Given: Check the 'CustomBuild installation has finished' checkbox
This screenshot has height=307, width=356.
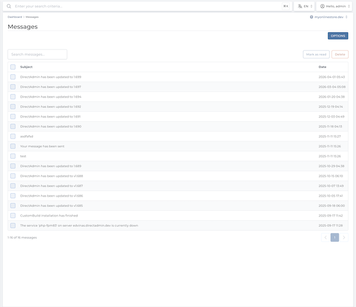Looking at the screenshot, I should click(13, 216).
